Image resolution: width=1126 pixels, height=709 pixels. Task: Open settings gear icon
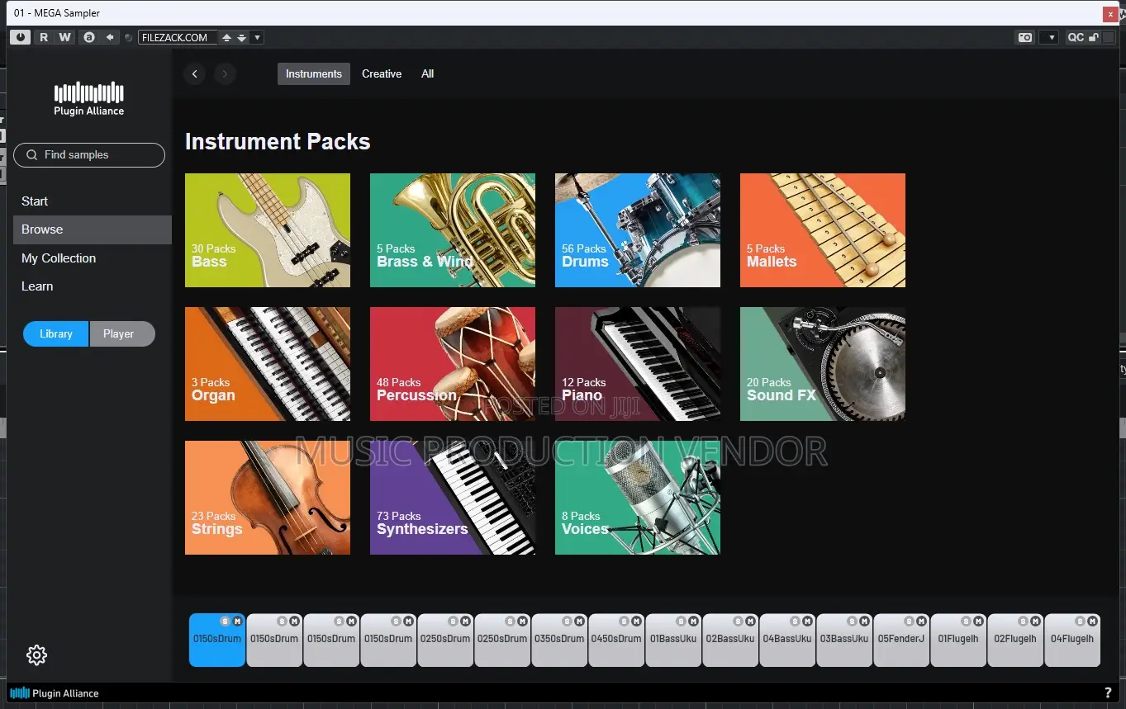point(36,655)
